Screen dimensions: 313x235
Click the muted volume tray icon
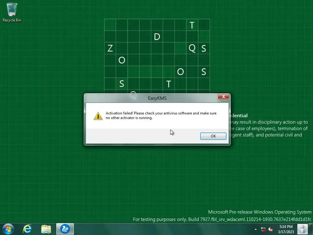pos(271,229)
